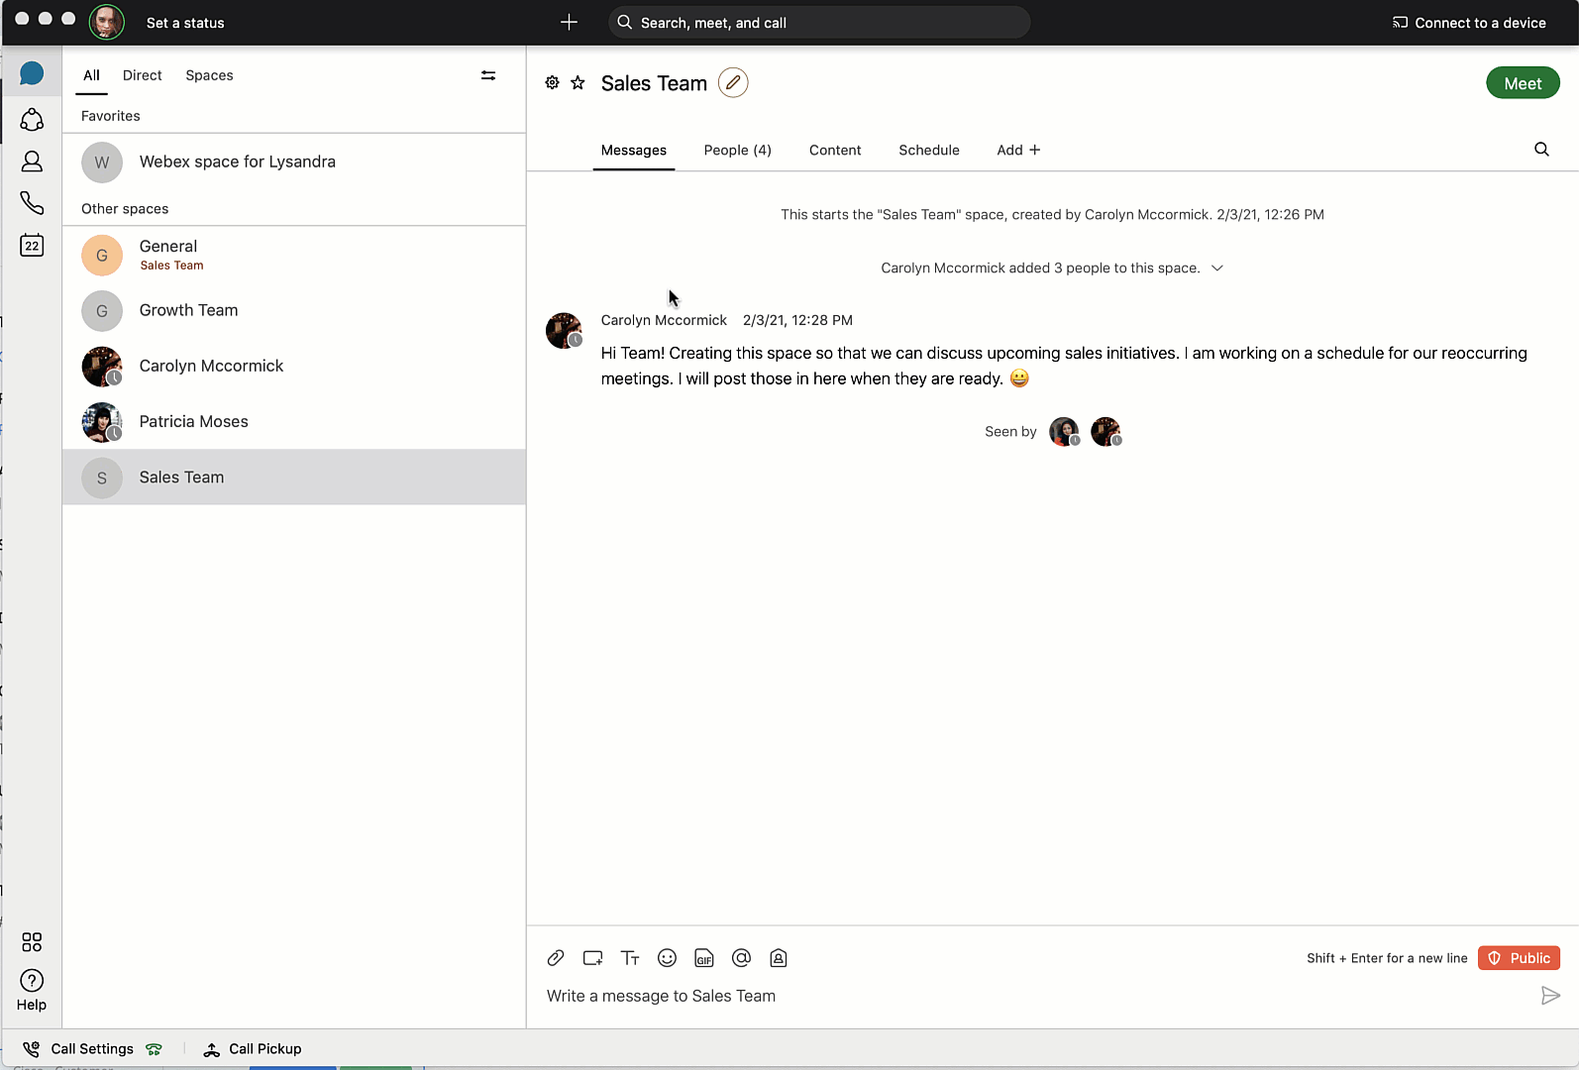Switch to the Direct filter tab
This screenshot has width=1579, height=1070.
coord(142,75)
